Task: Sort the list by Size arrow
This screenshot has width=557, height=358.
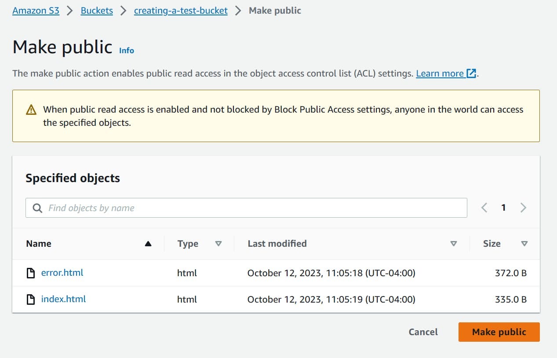Action: pyautogui.click(x=524, y=244)
